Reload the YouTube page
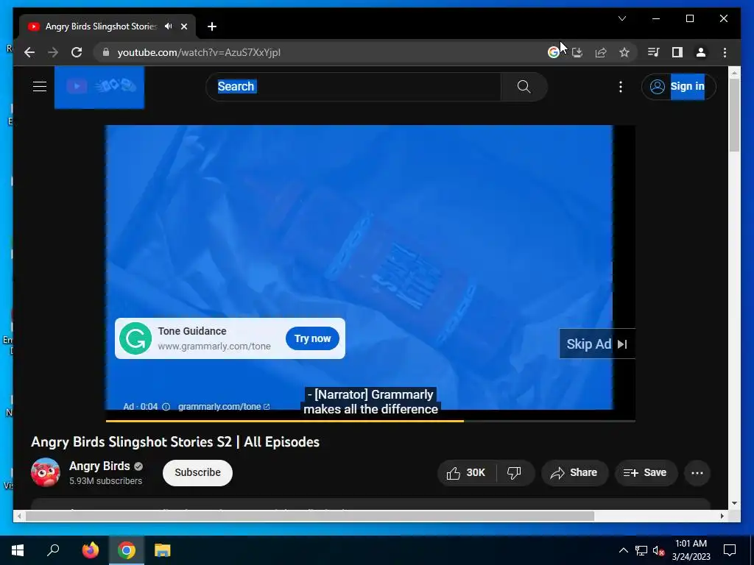The height and width of the screenshot is (565, 754). pos(77,52)
